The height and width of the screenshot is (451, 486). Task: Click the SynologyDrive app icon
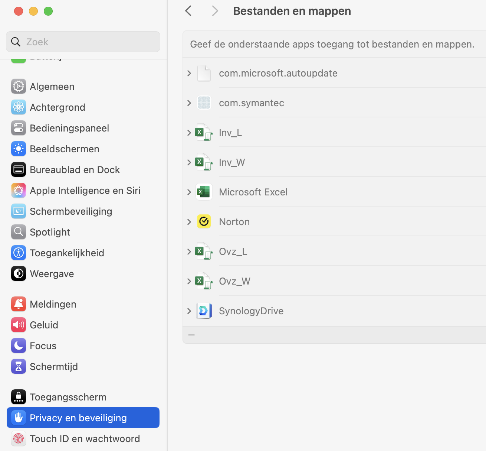click(204, 311)
